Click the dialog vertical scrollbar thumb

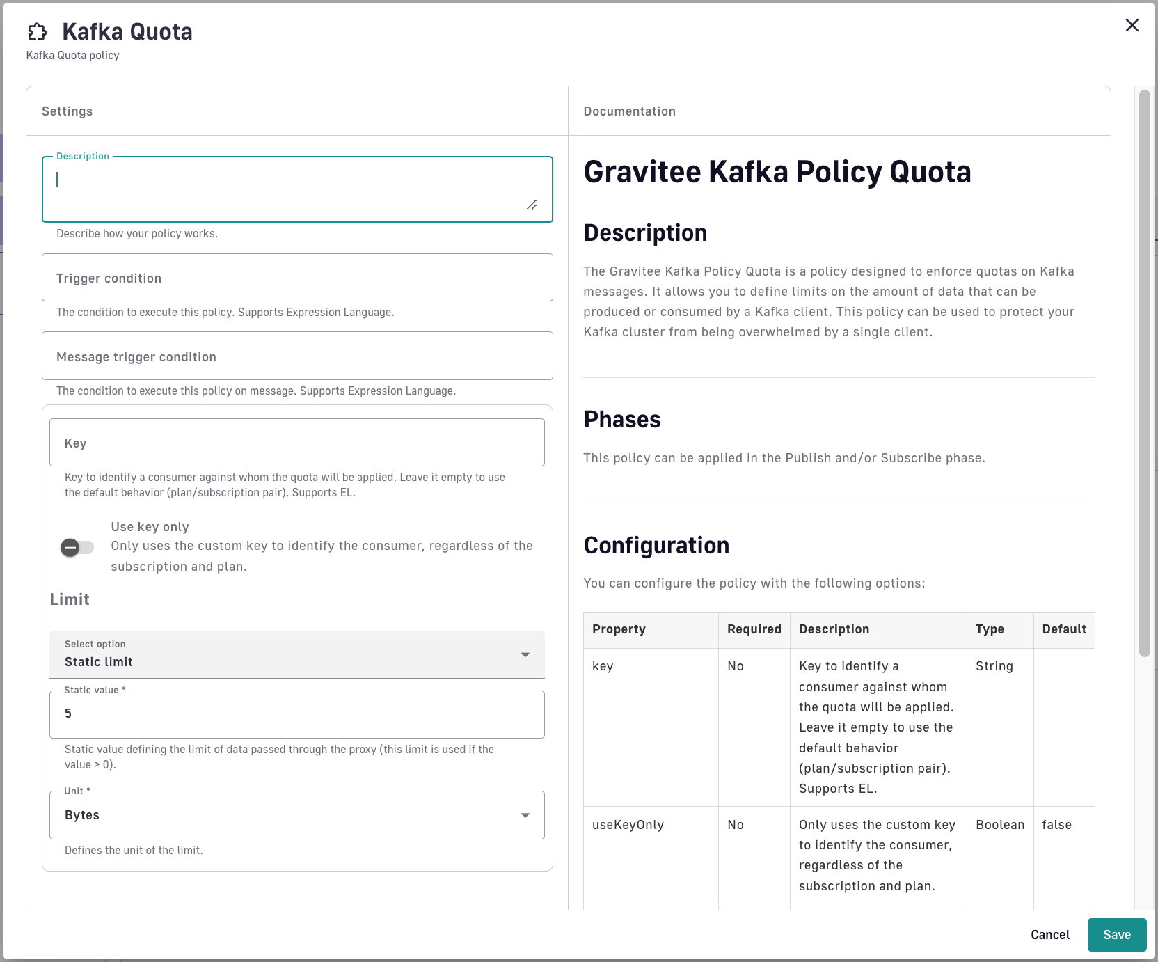[1144, 372]
